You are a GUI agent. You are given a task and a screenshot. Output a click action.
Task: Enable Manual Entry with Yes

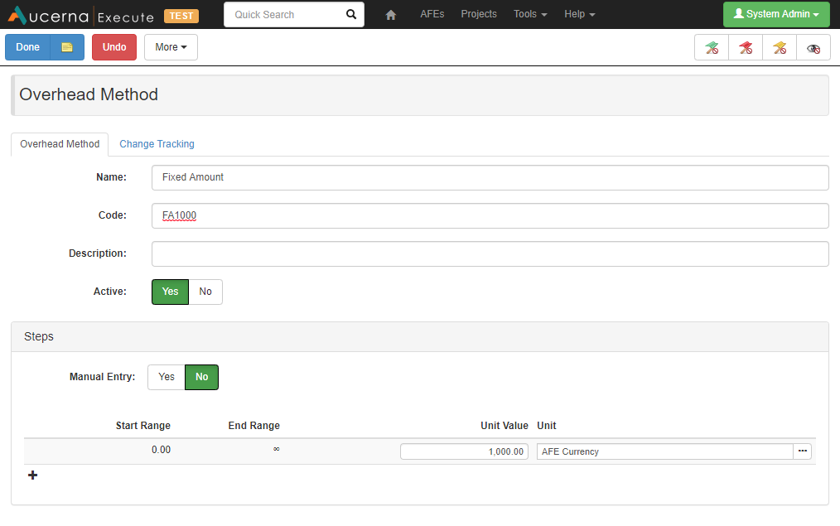pyautogui.click(x=167, y=377)
